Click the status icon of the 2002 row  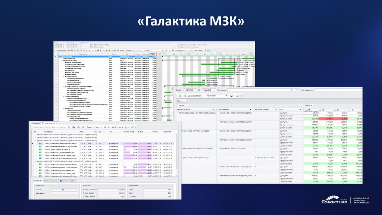[x=40, y=152]
